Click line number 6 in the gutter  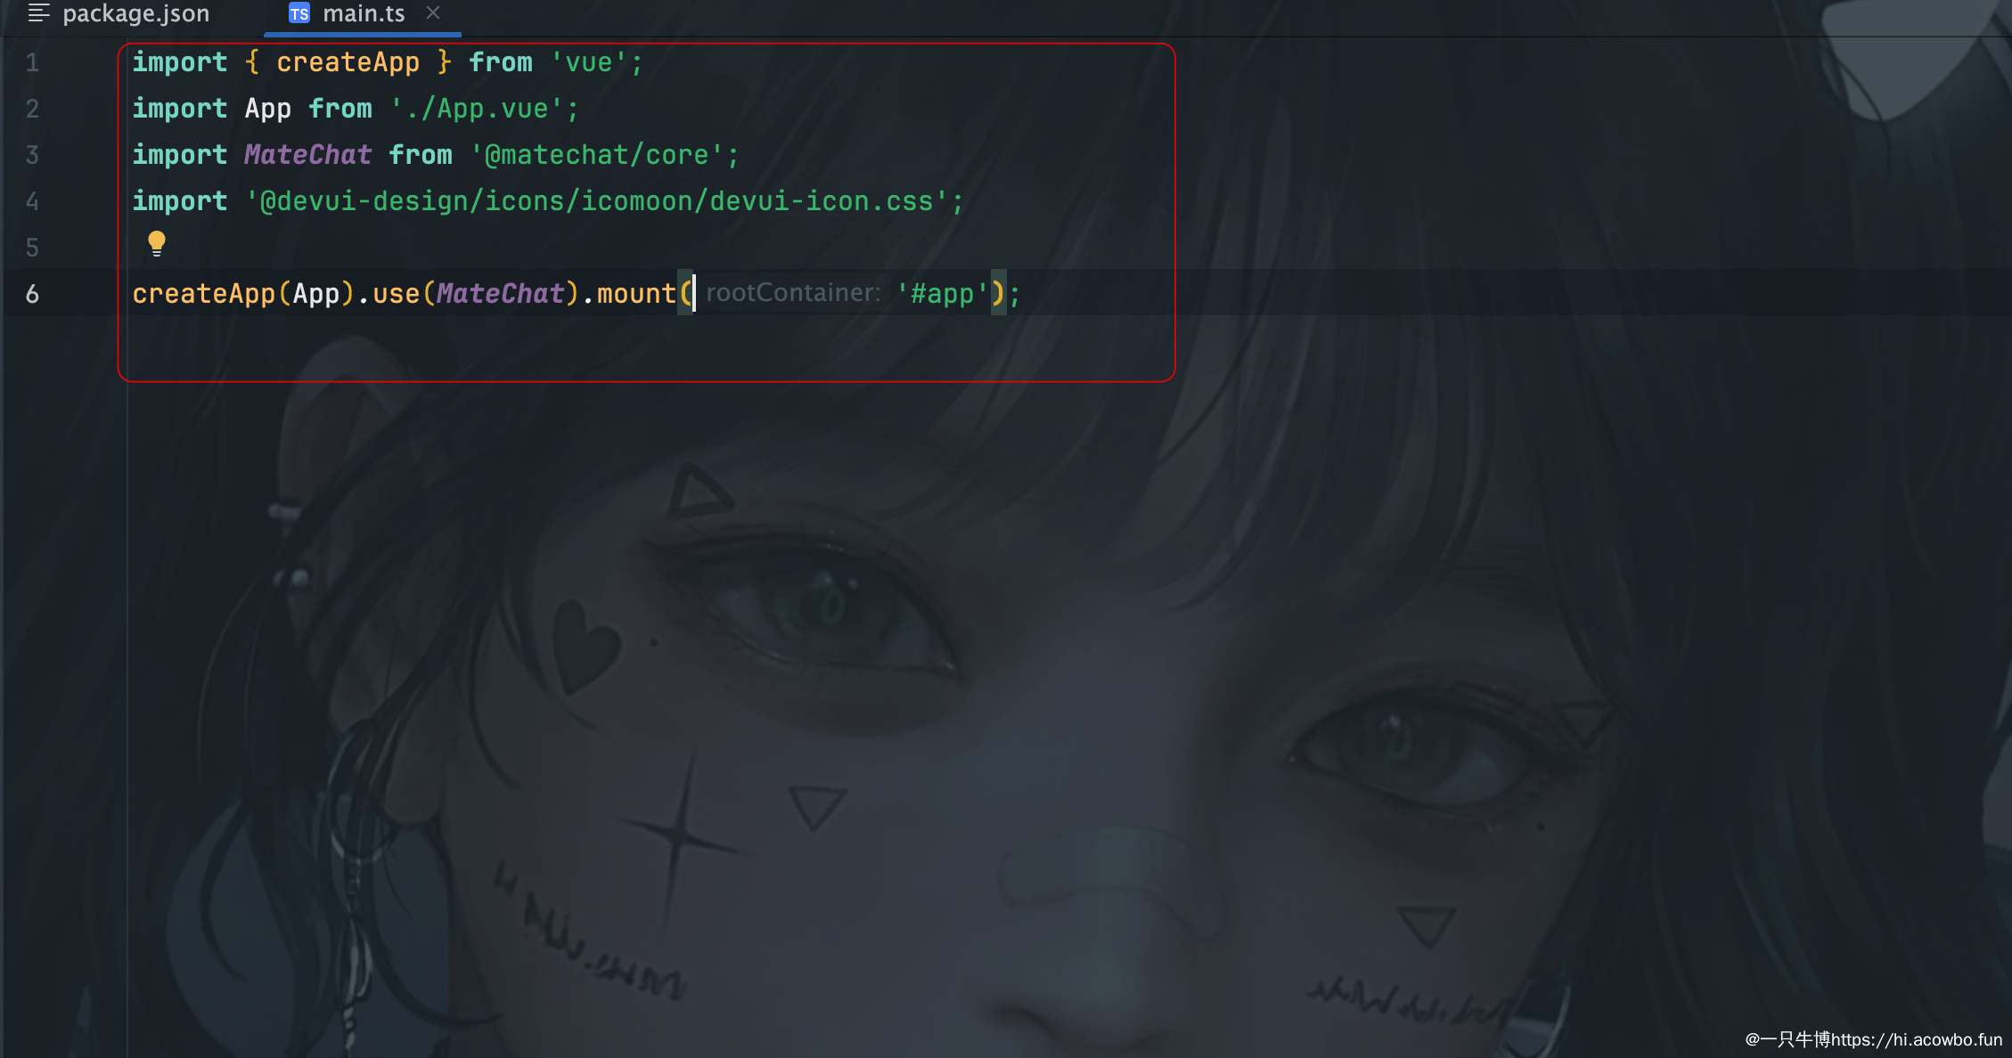pos(32,294)
